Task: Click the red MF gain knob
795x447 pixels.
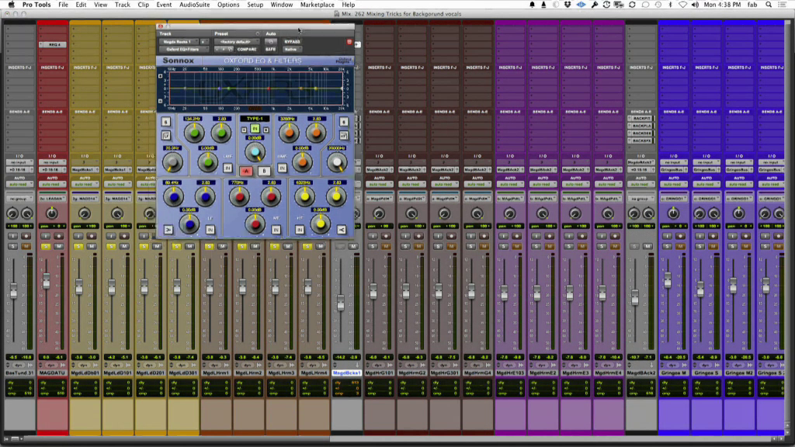Action: (x=255, y=224)
